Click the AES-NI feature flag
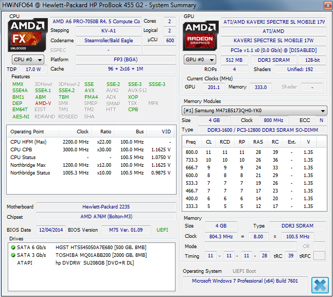 point(21,117)
